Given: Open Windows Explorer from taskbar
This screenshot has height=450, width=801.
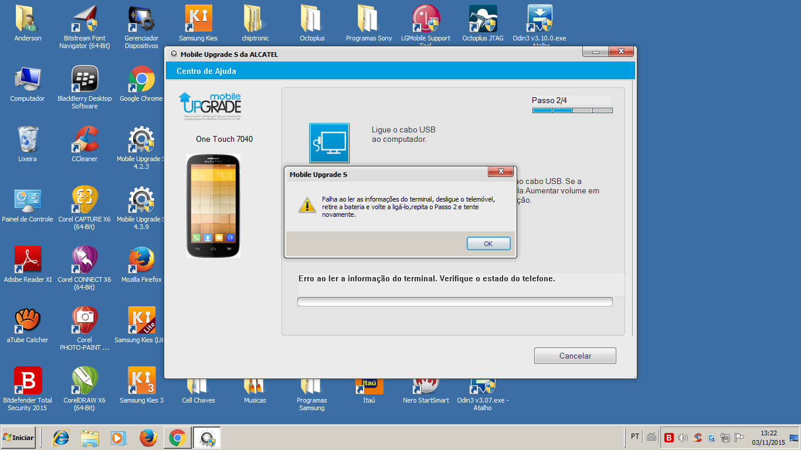Looking at the screenshot, I should click(x=90, y=437).
